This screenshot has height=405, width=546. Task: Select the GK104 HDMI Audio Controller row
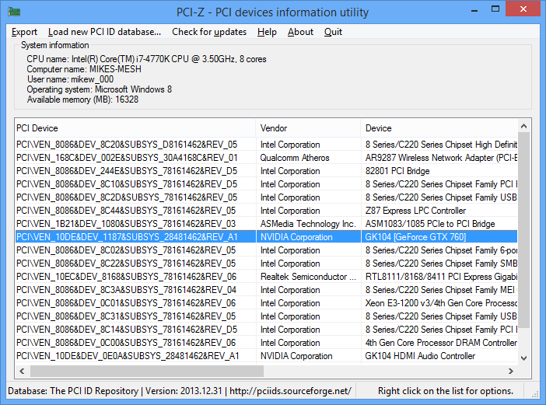point(266,356)
